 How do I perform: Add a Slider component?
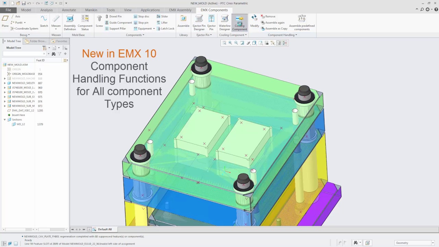[x=162, y=16]
